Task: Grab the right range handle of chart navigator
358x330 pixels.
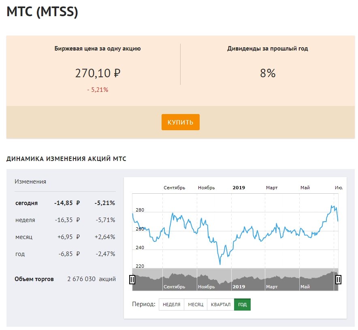Action: point(338,279)
